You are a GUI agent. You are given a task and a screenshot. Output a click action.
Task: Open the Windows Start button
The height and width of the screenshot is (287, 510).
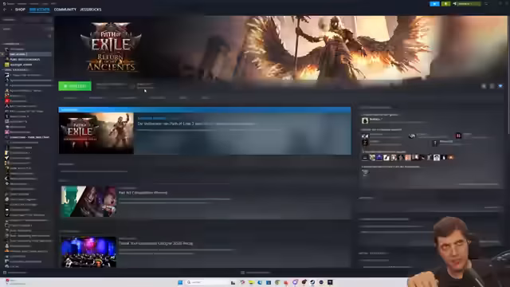pyautogui.click(x=180, y=282)
